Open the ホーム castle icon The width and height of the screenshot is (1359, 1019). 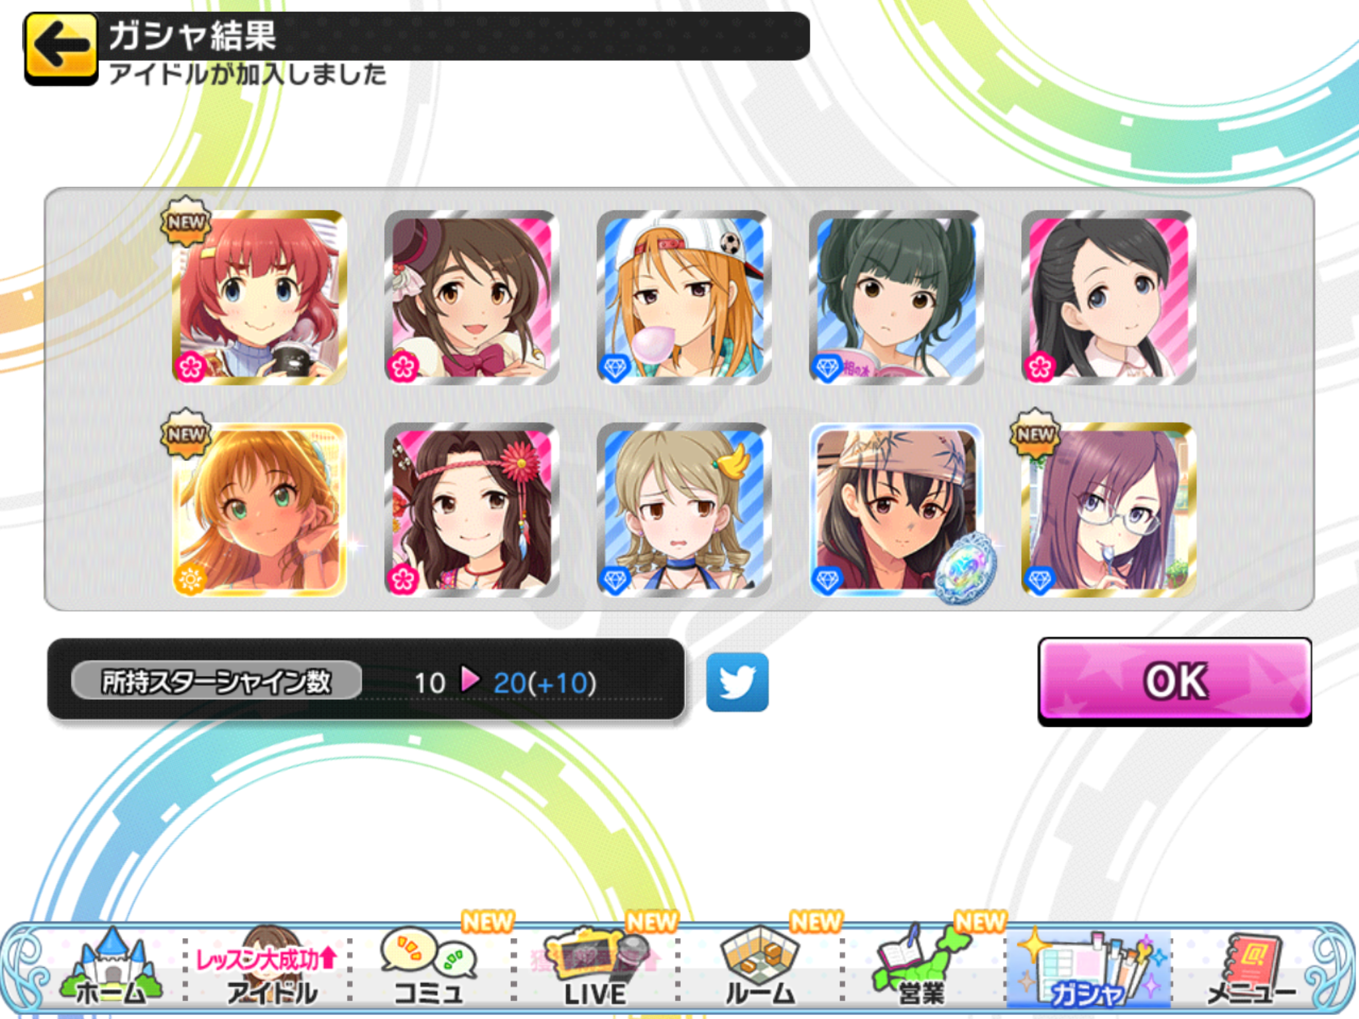click(111, 967)
